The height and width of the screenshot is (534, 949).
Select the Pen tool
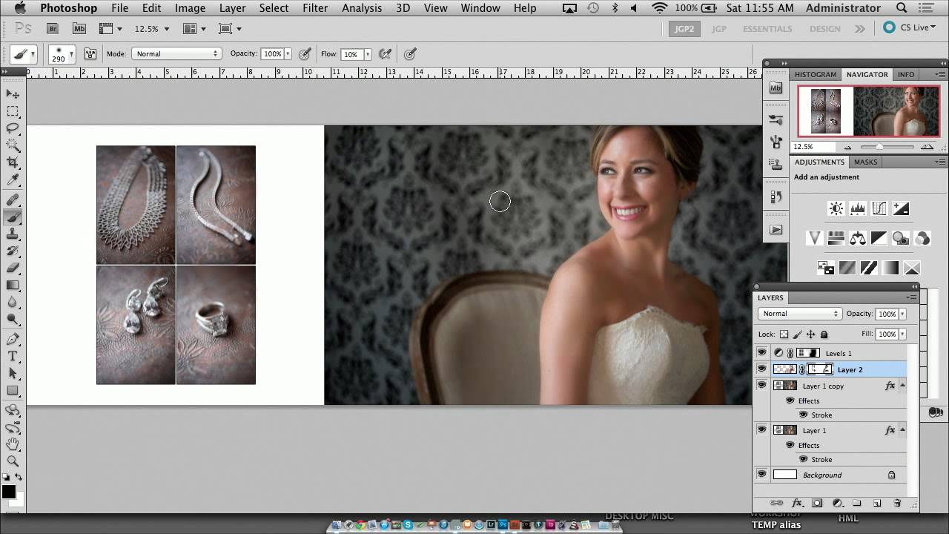(x=13, y=340)
